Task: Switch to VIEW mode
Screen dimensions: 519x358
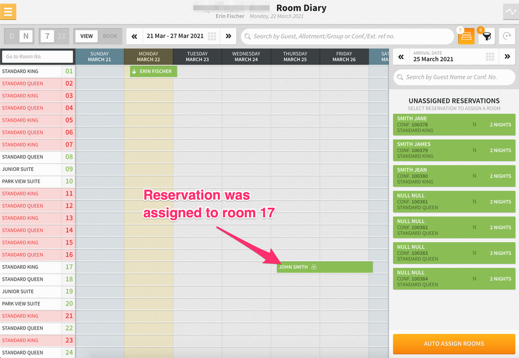Action: [x=86, y=36]
